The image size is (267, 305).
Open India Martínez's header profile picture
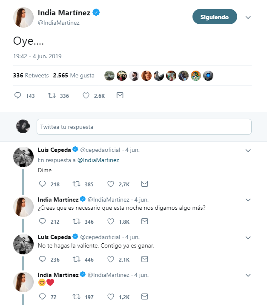point(23,17)
